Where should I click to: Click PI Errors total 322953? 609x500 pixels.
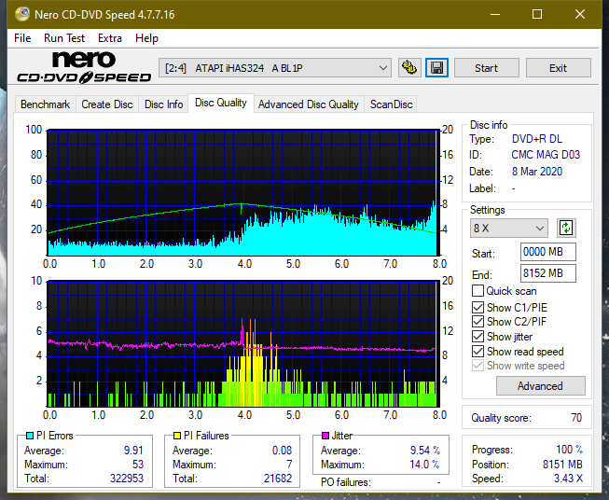[x=127, y=479]
